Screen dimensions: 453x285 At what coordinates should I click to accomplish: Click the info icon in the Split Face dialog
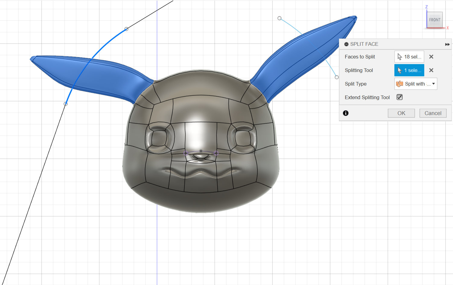tap(346, 113)
